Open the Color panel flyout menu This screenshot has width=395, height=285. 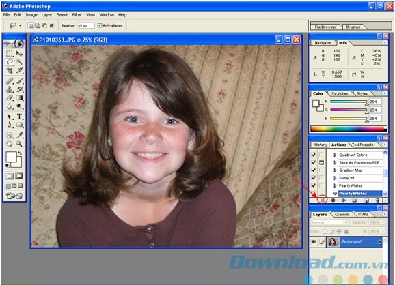[385, 93]
